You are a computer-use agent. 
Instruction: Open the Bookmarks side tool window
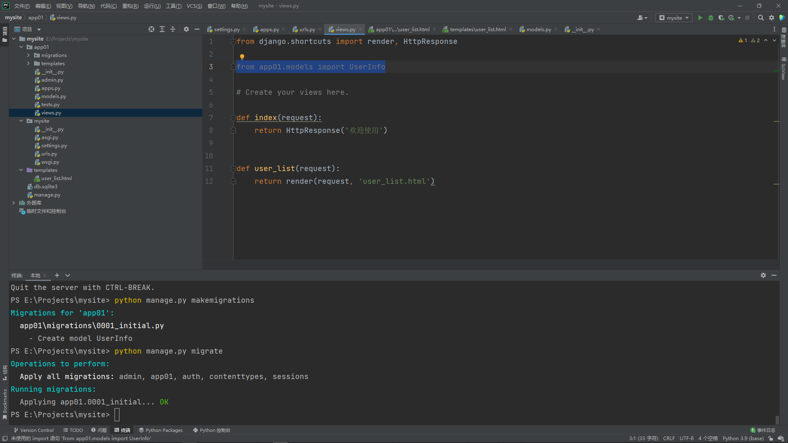point(5,404)
